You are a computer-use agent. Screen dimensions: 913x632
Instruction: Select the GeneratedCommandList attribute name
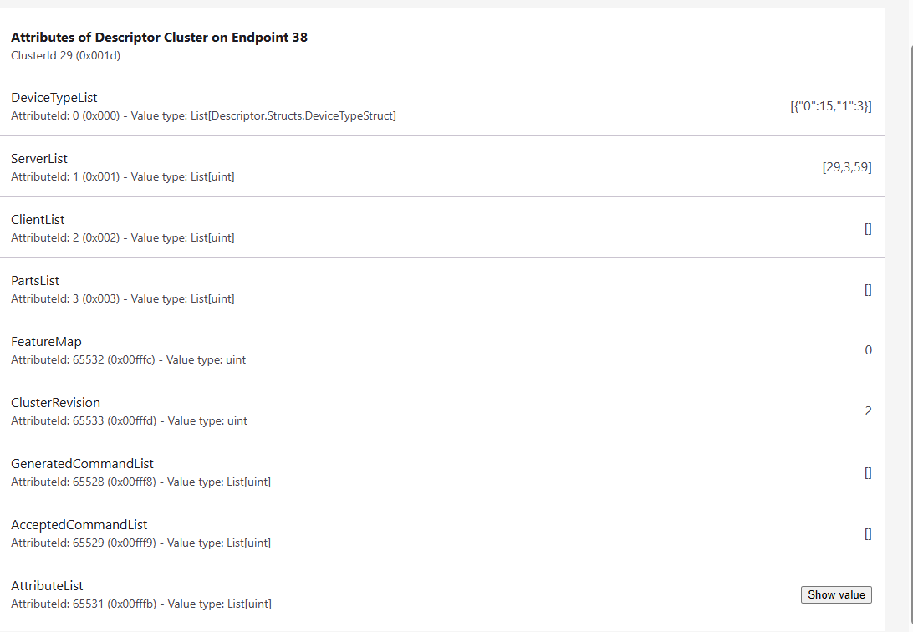pos(82,464)
